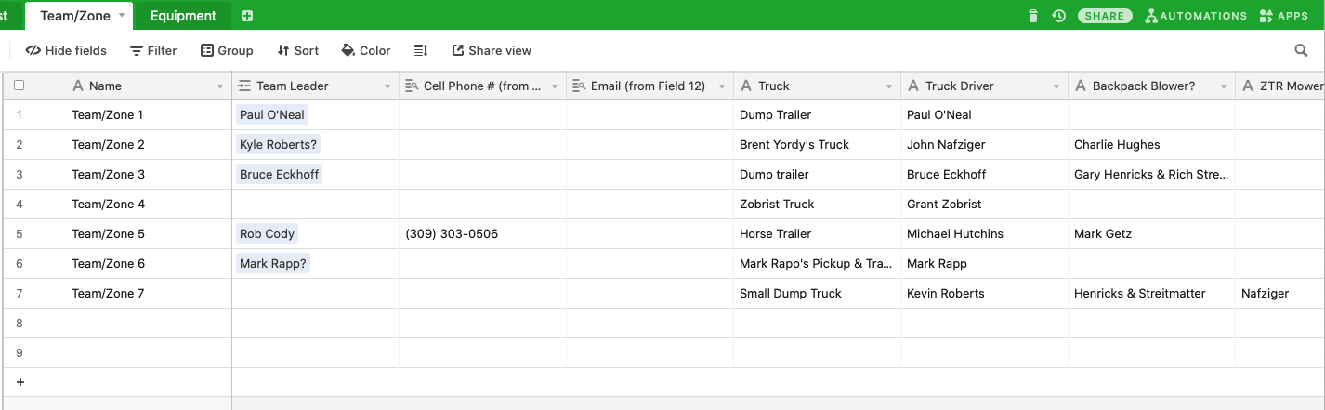Open the Name column dropdown arrow
The height and width of the screenshot is (410, 1325).
(220, 86)
